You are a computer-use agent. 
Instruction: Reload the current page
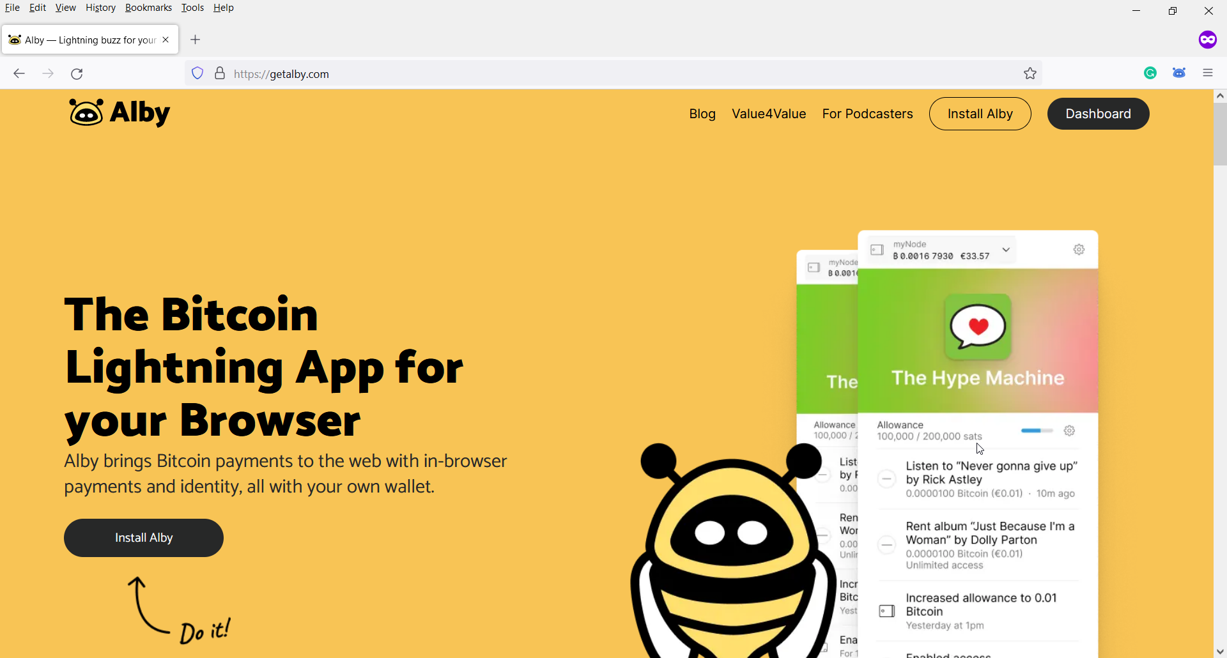77,74
